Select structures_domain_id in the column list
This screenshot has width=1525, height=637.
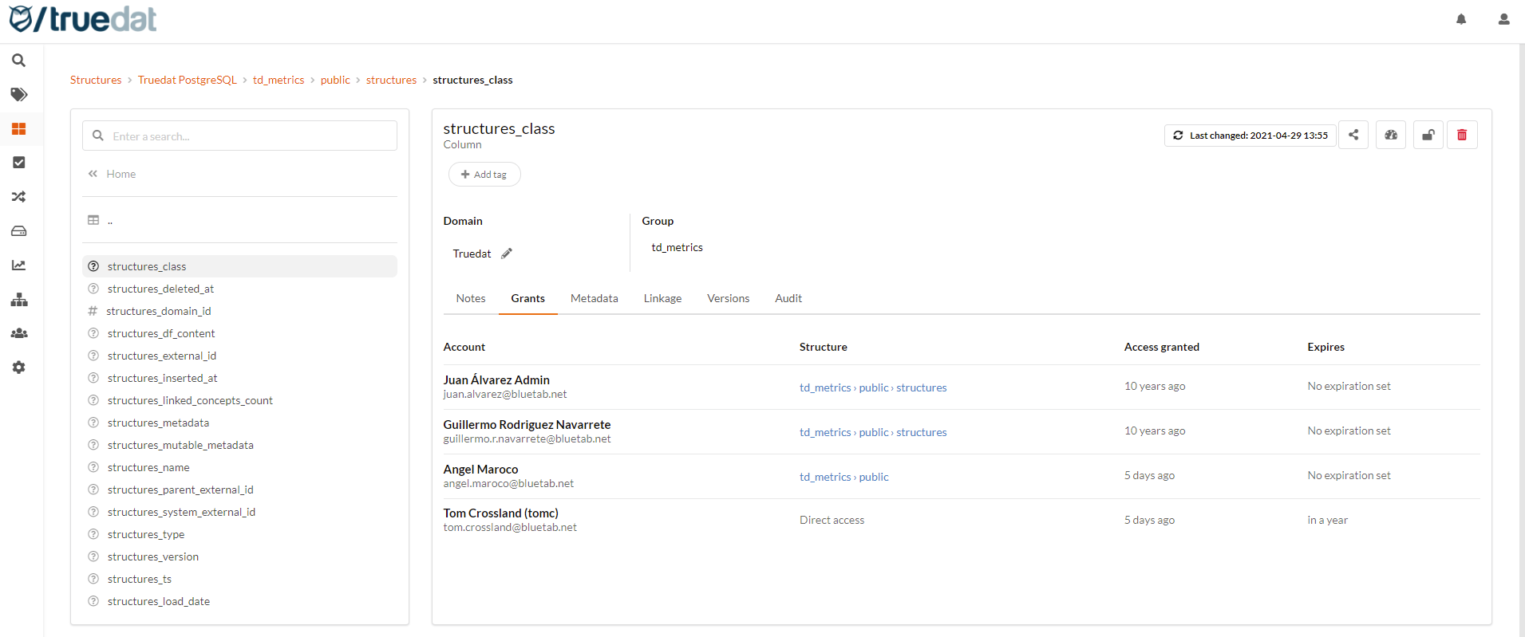click(x=159, y=311)
